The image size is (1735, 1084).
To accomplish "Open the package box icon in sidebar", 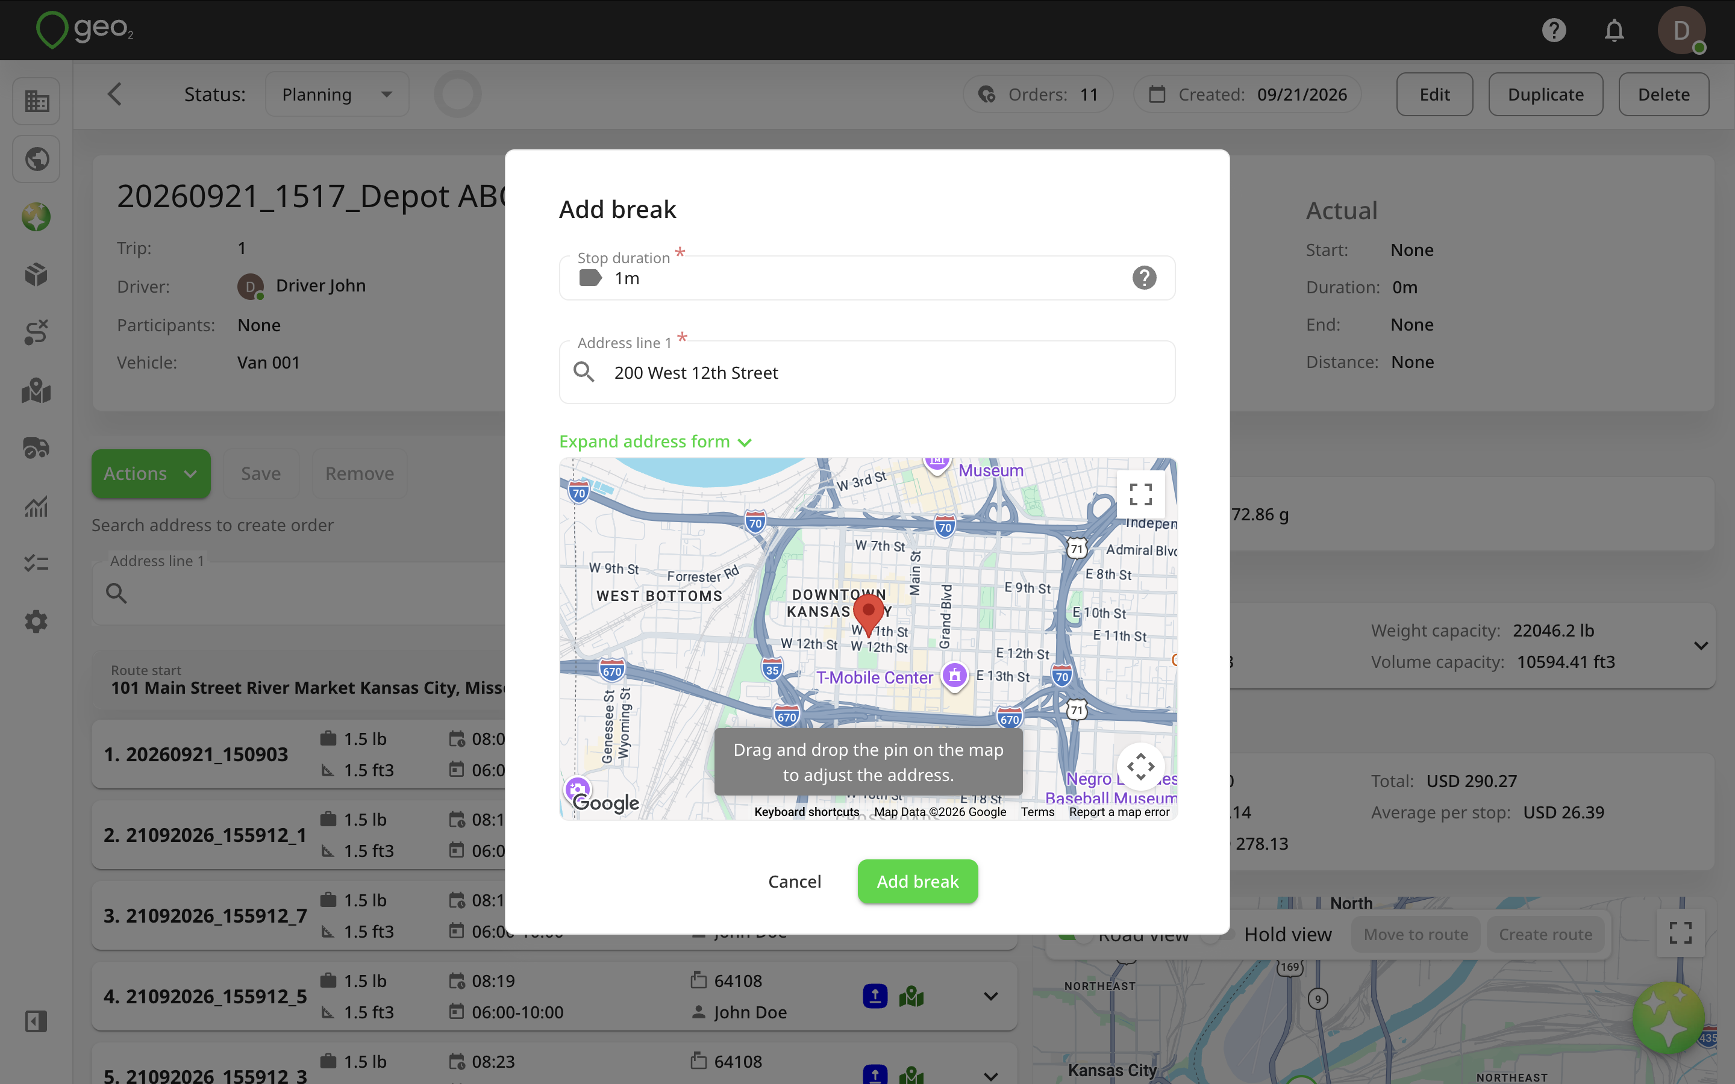I will tap(36, 275).
